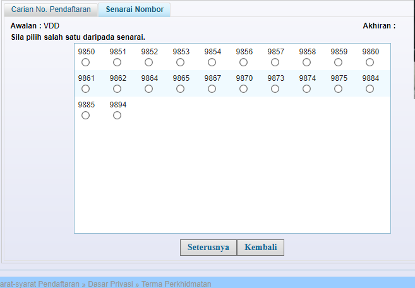Switch to Carian No. Pendaftaran tab
Viewport: 415px width, 288px height.
click(x=51, y=10)
